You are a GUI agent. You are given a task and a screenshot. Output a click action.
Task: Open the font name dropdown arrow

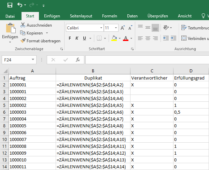pos(101,28)
